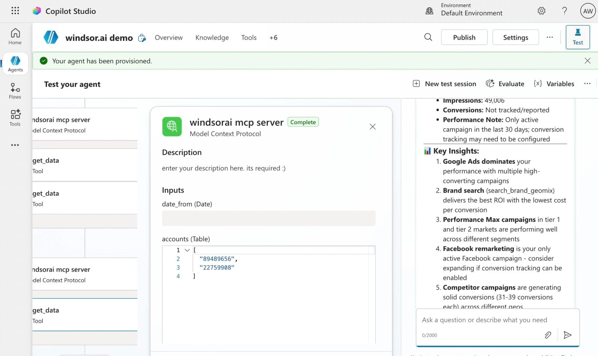This screenshot has width=598, height=356.
Task: Open search magnifier in agent bar
Action: [x=428, y=37]
